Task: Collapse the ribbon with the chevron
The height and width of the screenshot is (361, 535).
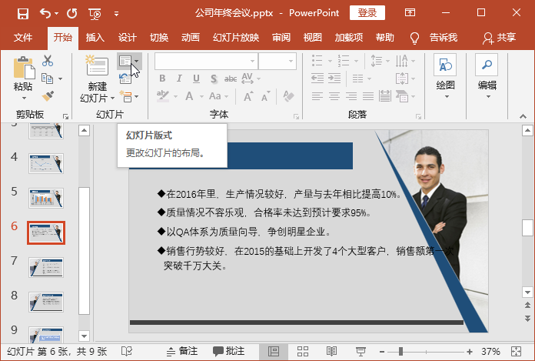Action: [523, 116]
